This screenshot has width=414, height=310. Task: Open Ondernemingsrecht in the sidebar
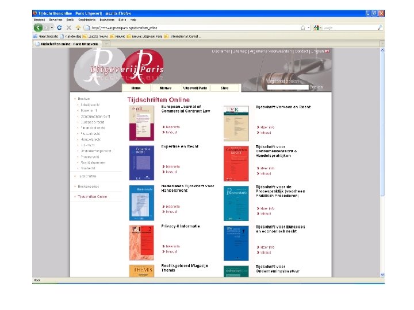[x=96, y=151]
